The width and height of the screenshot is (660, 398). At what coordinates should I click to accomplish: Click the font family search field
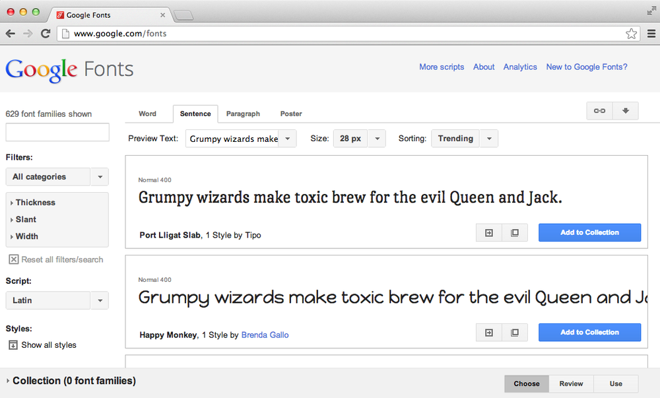tap(57, 132)
